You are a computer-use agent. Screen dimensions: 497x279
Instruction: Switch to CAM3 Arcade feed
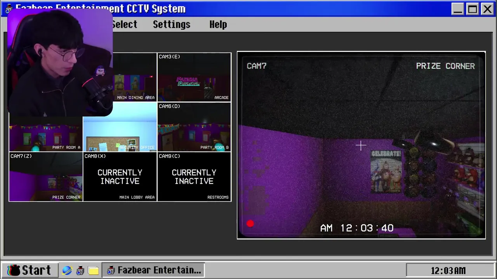coord(194,77)
